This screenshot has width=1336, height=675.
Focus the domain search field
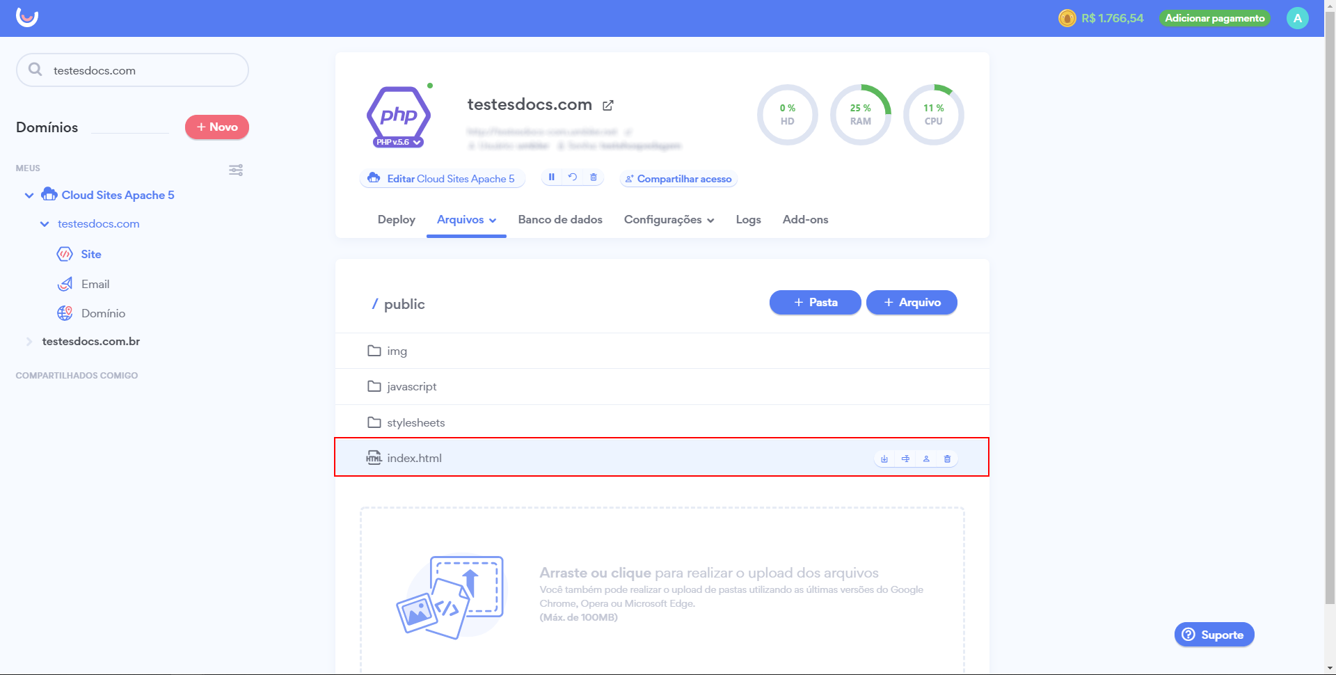tap(139, 70)
